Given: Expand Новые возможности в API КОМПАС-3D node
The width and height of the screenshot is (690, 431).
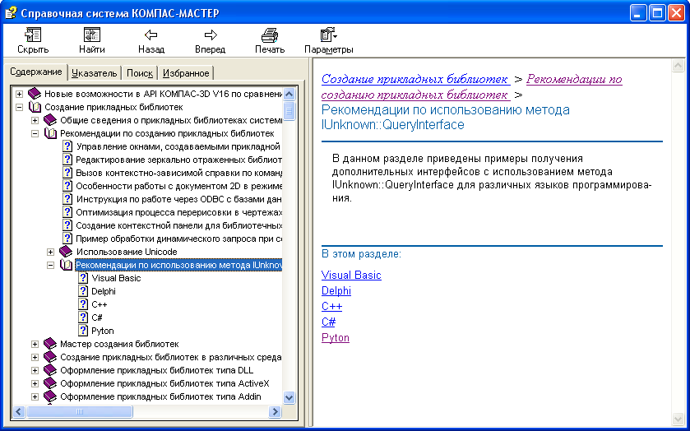Looking at the screenshot, I should [20, 94].
